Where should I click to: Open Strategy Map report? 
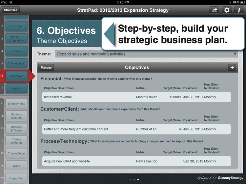pos(16,104)
